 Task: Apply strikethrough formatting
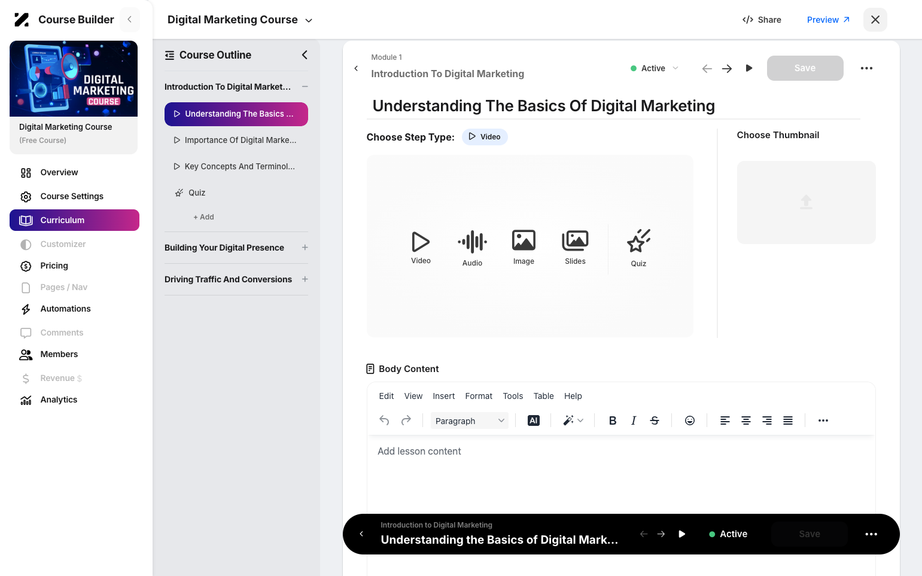point(655,420)
